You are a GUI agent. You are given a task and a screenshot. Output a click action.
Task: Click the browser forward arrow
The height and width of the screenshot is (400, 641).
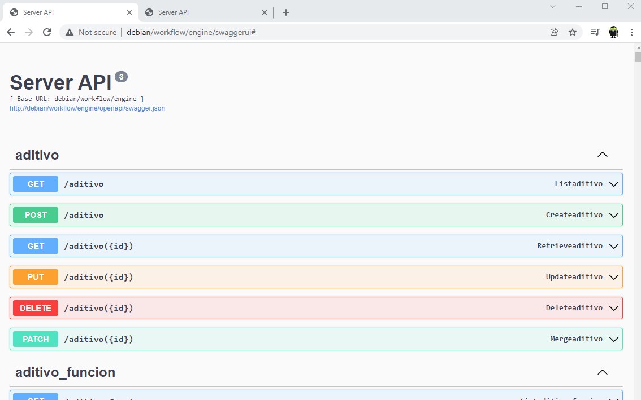[x=29, y=32]
